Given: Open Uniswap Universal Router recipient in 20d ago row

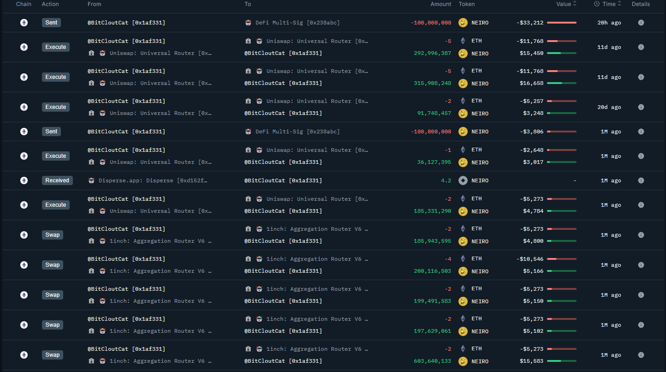Looking at the screenshot, I should [x=318, y=101].
